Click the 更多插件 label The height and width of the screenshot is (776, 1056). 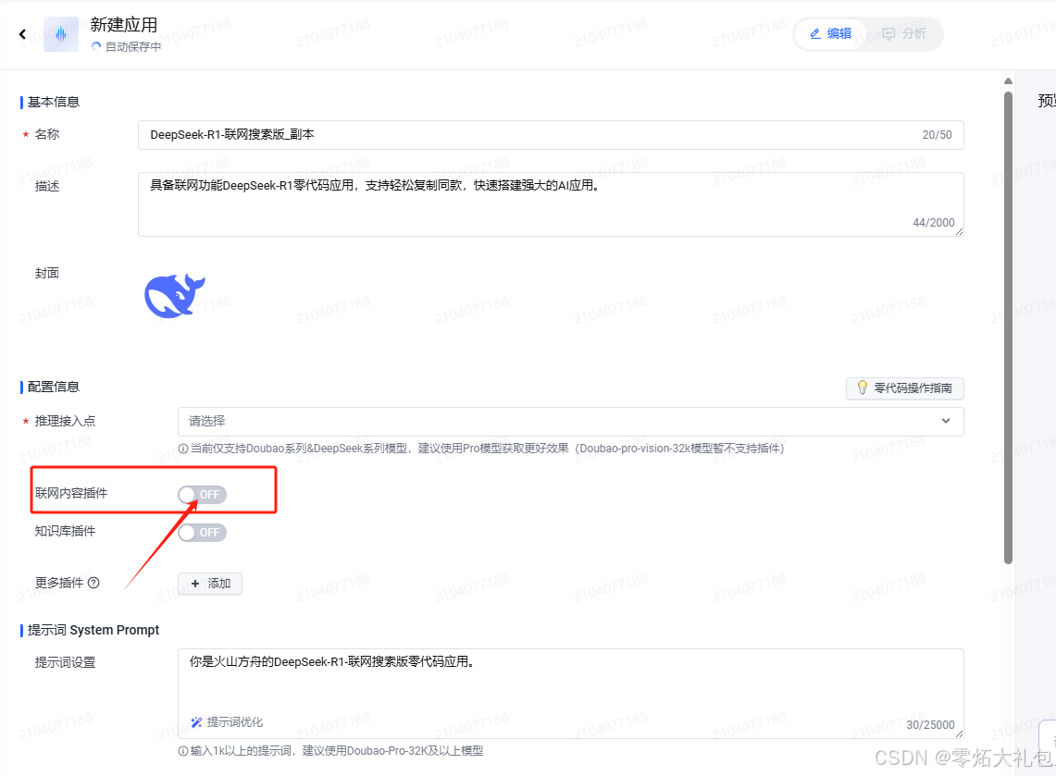(59, 583)
